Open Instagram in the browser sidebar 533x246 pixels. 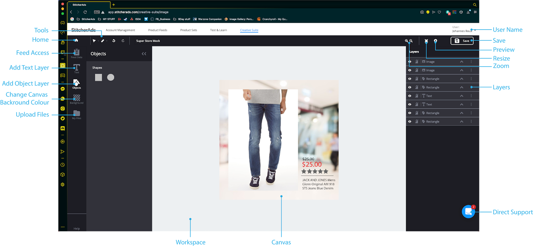click(63, 109)
